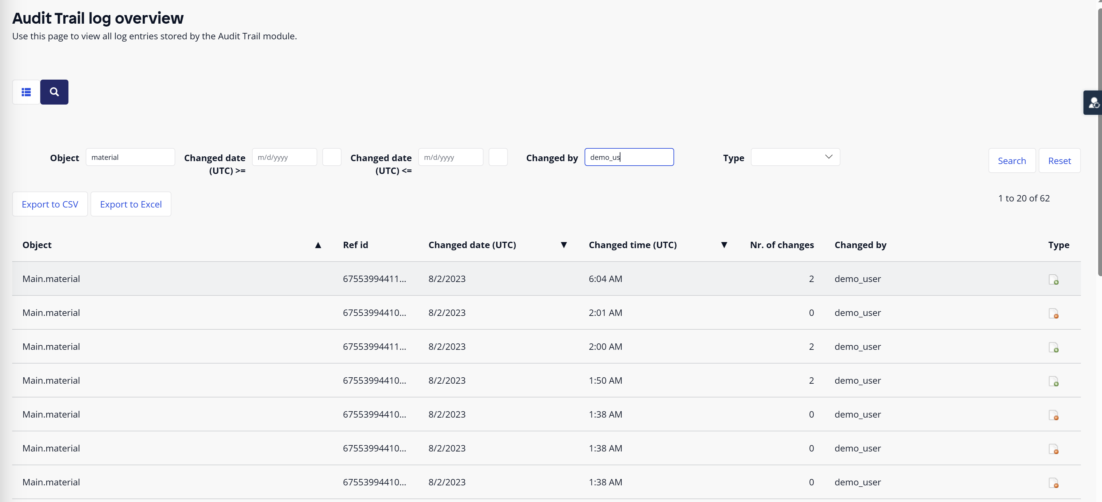1102x502 pixels.
Task: Sort by Changed time (UTC) column arrow
Action: [724, 245]
